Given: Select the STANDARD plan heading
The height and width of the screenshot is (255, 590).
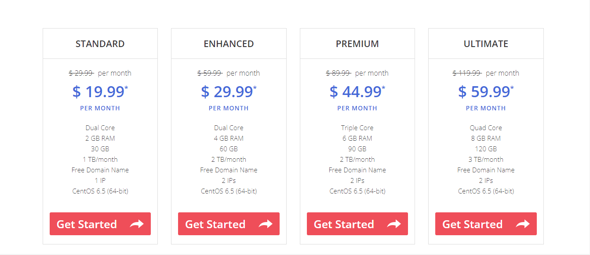Looking at the screenshot, I should pyautogui.click(x=100, y=44).
